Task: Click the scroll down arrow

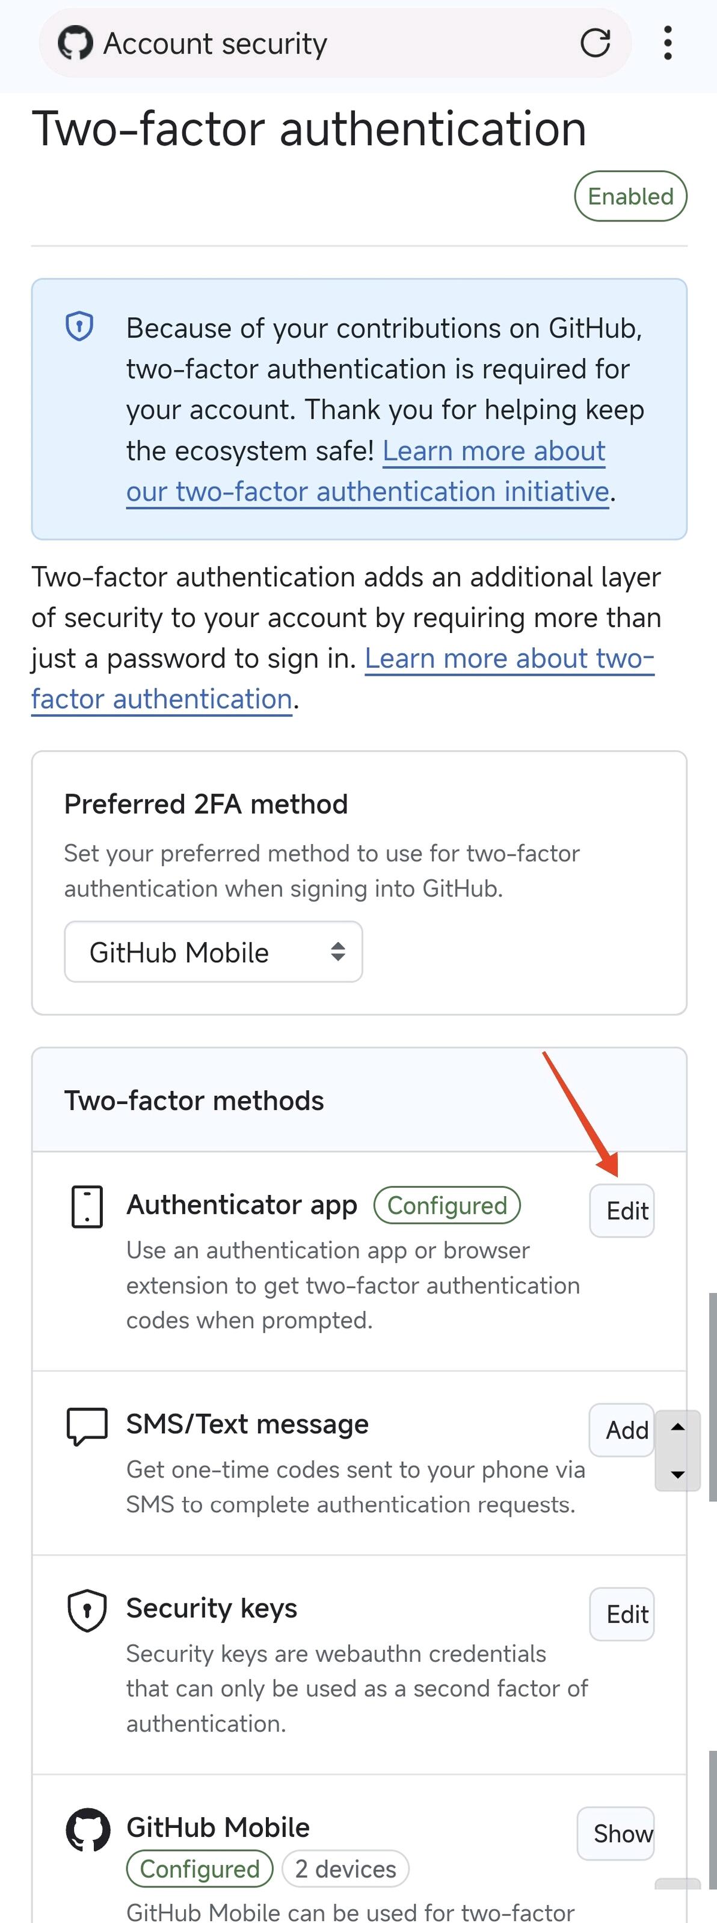Action: [x=677, y=1474]
